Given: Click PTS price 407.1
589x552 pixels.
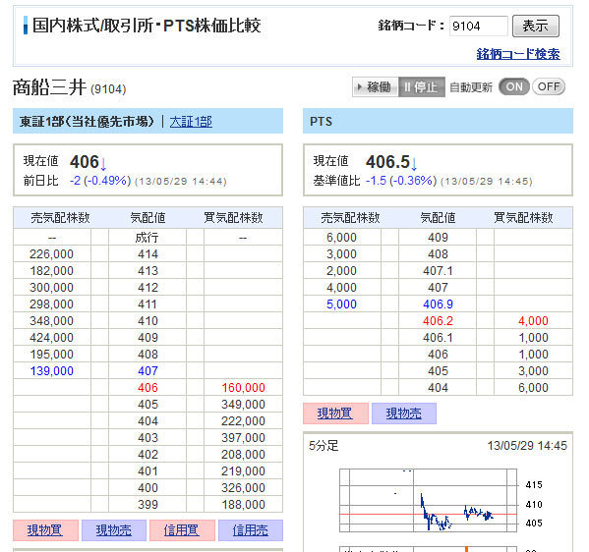Looking at the screenshot, I should (438, 270).
